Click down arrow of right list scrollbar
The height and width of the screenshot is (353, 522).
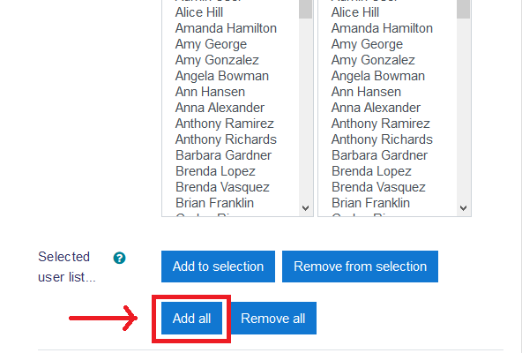(x=463, y=208)
